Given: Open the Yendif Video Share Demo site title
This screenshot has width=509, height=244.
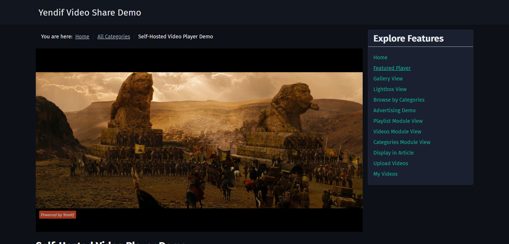Looking at the screenshot, I should 90,12.
